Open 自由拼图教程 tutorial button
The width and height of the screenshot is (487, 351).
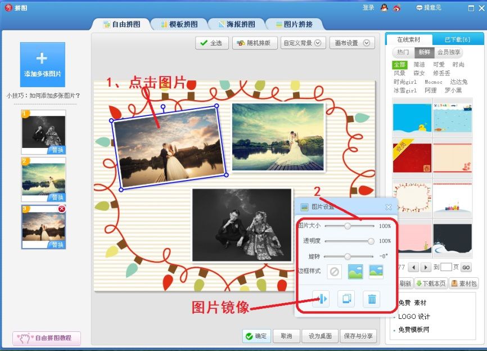click(47, 338)
